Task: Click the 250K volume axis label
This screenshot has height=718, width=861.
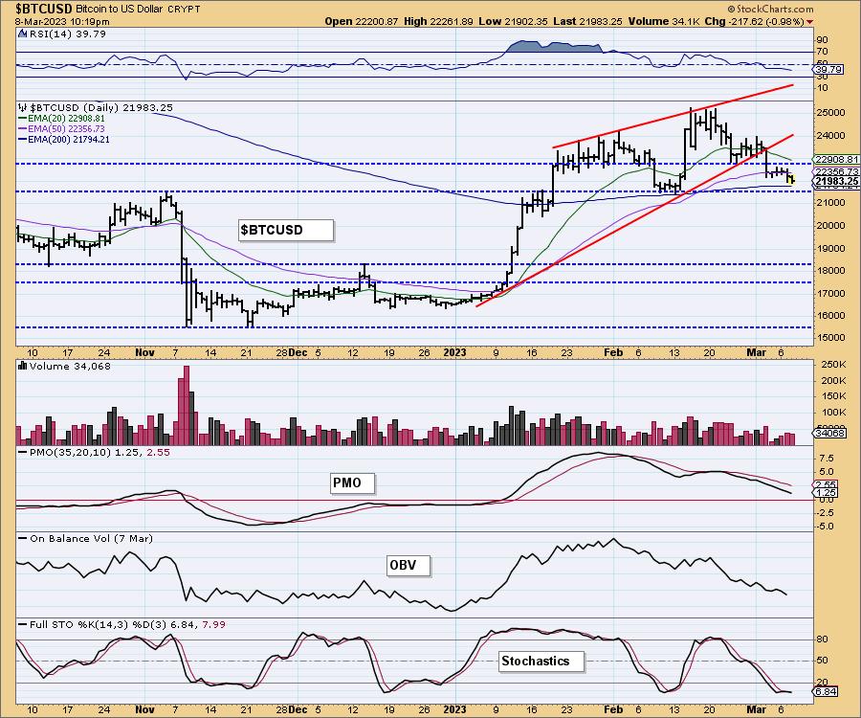Action: pos(831,365)
